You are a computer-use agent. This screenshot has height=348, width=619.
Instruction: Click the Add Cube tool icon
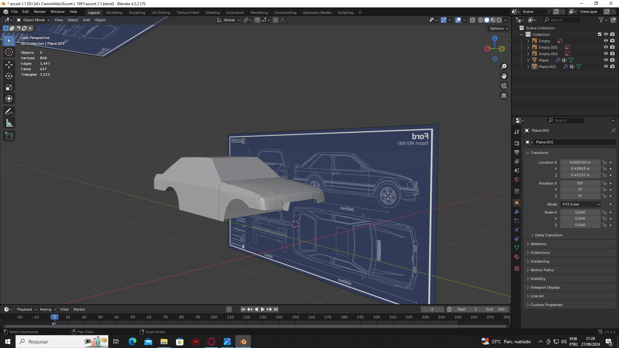9,136
